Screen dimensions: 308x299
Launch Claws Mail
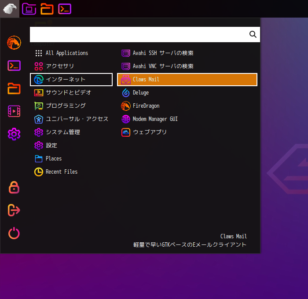[187, 80]
